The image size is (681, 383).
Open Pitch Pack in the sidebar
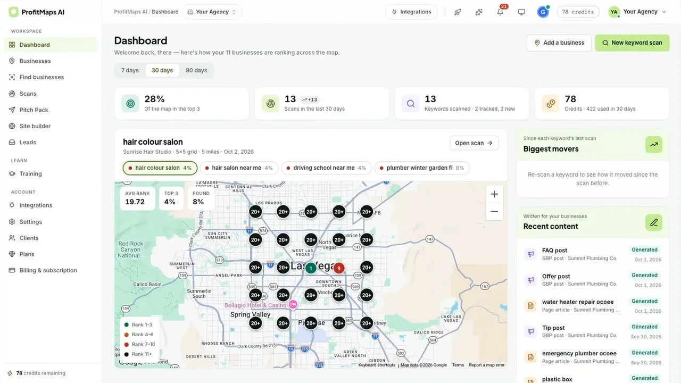(51, 110)
